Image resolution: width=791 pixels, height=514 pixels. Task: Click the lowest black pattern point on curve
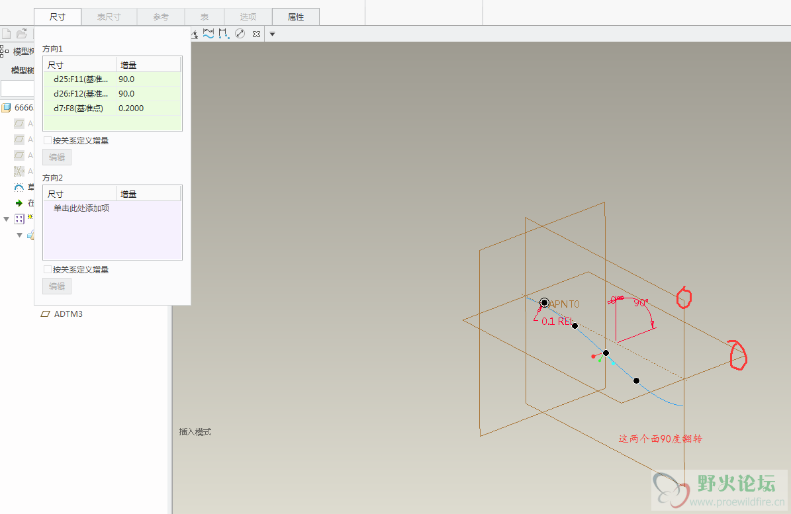(637, 380)
